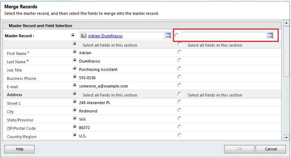The image size is (291, 158).
Task: Select City 'Redmond' radio button
Action: click(75, 110)
